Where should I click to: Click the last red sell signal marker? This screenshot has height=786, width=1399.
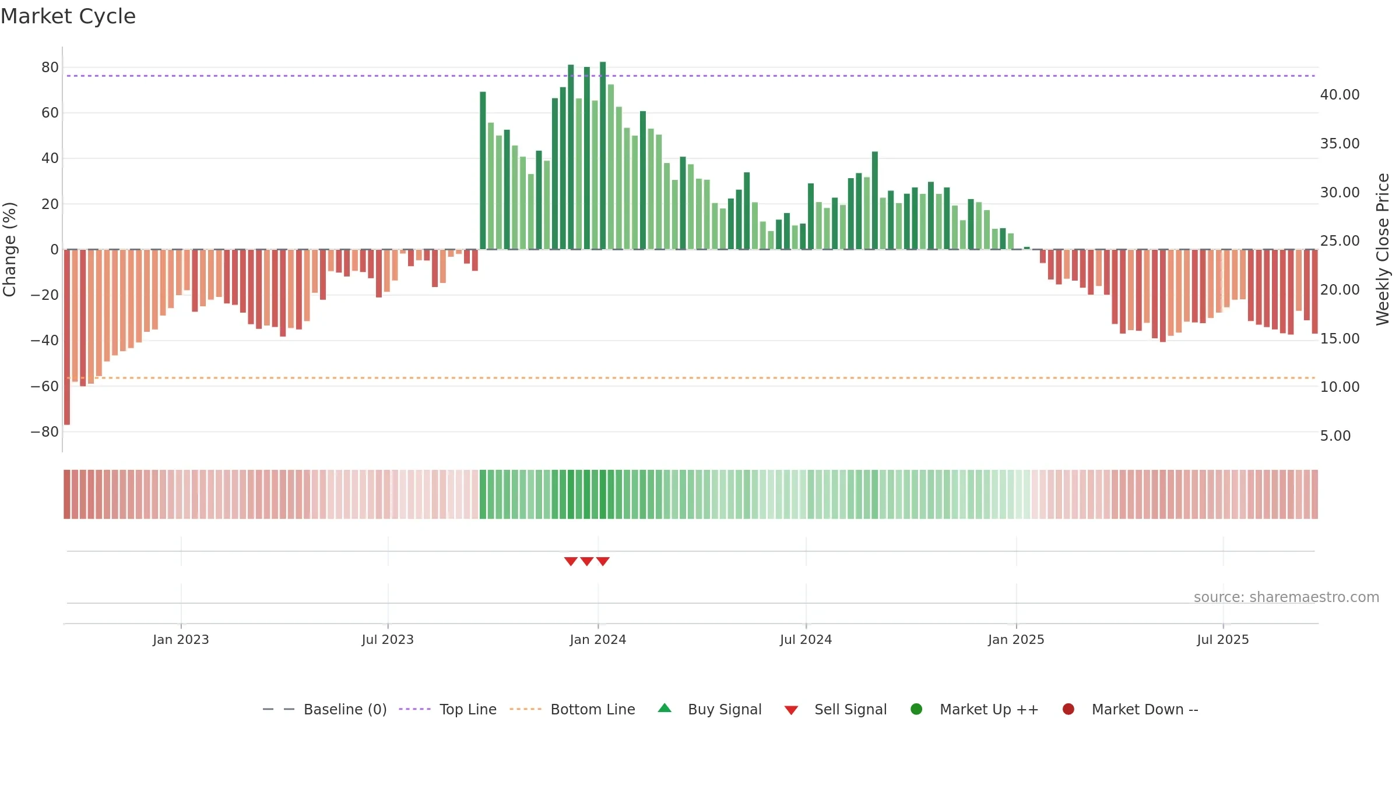pyautogui.click(x=603, y=561)
